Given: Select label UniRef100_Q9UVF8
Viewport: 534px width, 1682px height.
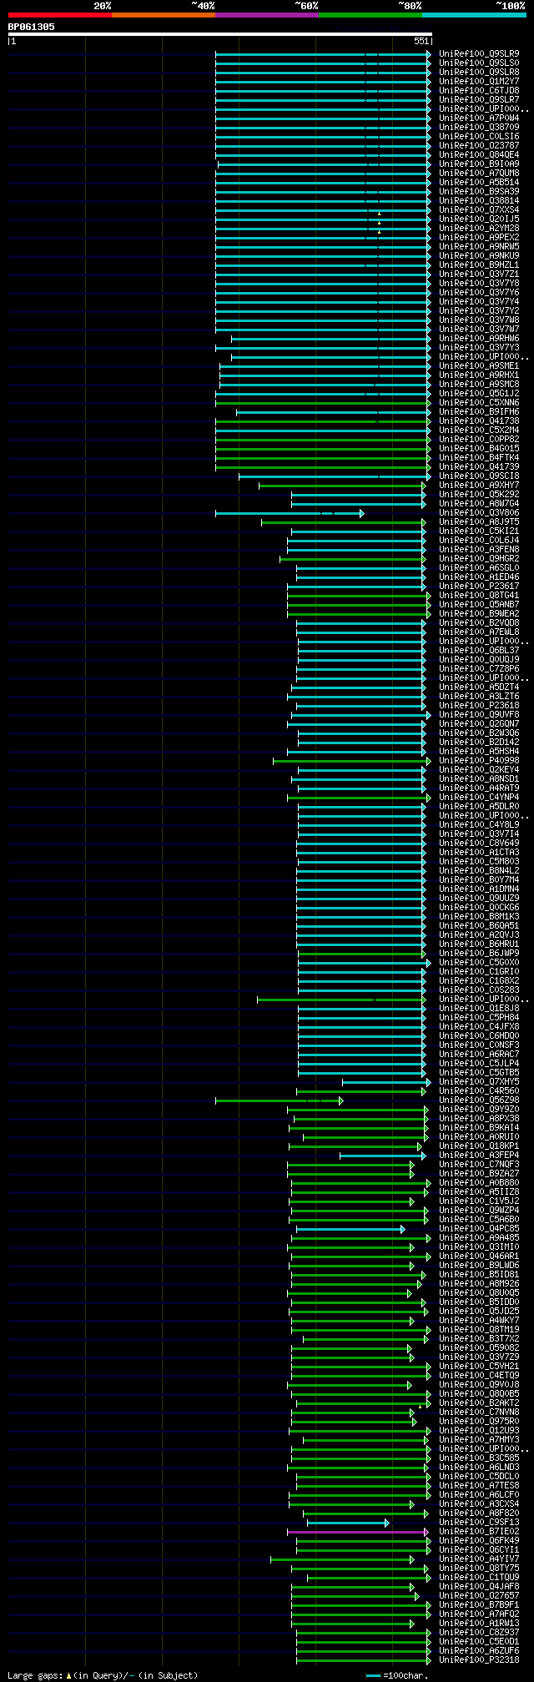Looking at the screenshot, I should [479, 715].
